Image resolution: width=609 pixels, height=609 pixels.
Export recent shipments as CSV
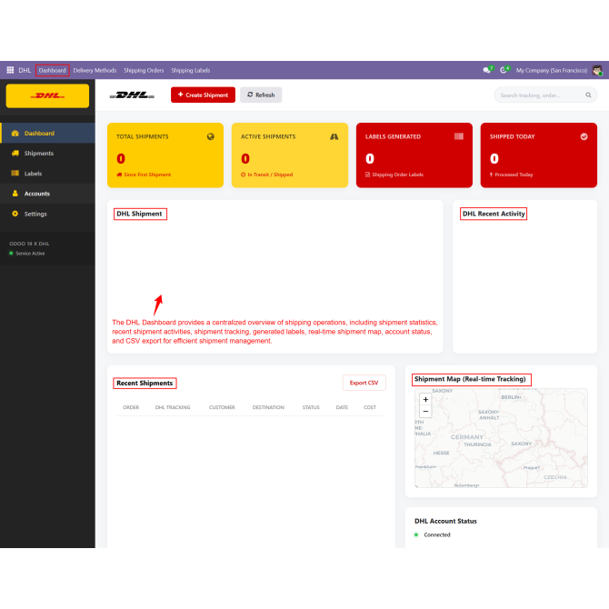click(364, 383)
